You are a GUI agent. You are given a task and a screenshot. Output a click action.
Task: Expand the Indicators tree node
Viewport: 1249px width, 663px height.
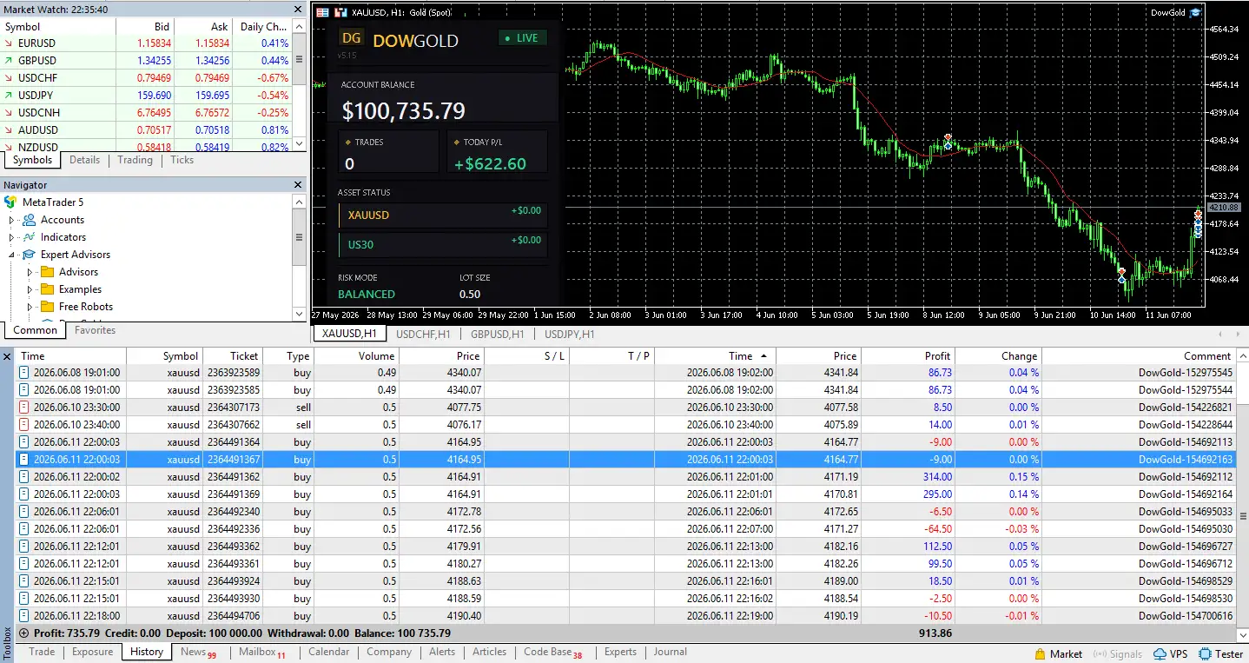coord(12,237)
